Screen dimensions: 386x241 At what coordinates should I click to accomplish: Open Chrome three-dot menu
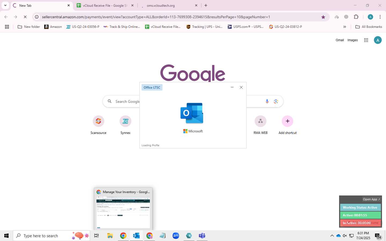[x=380, y=17]
